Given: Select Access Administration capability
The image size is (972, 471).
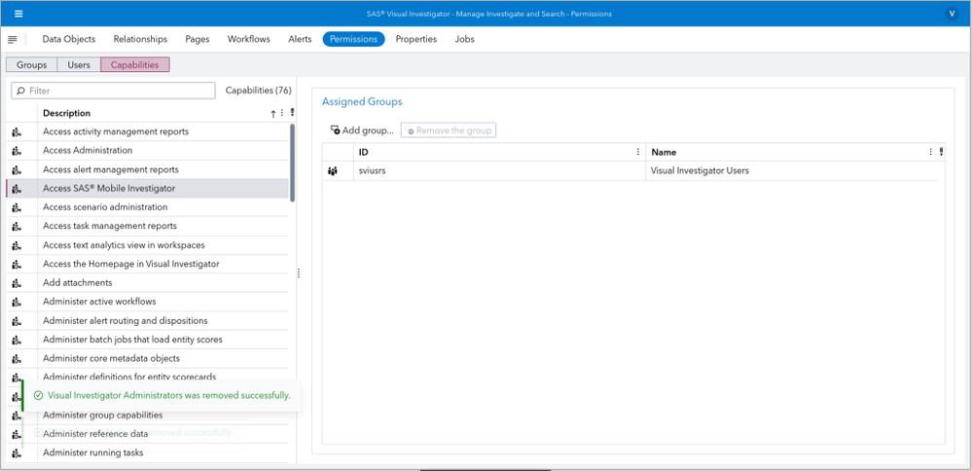Looking at the screenshot, I should pos(148,151).
